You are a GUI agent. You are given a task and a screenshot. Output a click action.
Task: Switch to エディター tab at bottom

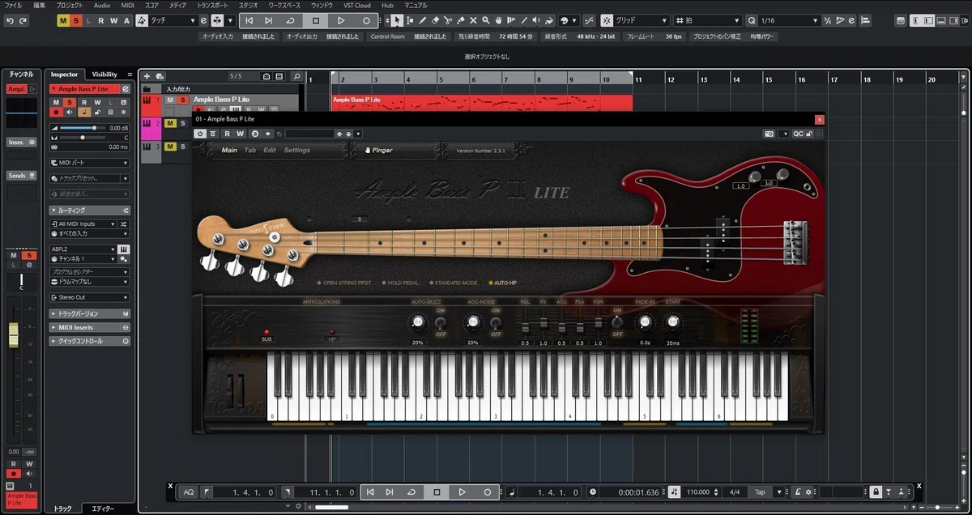tap(103, 509)
